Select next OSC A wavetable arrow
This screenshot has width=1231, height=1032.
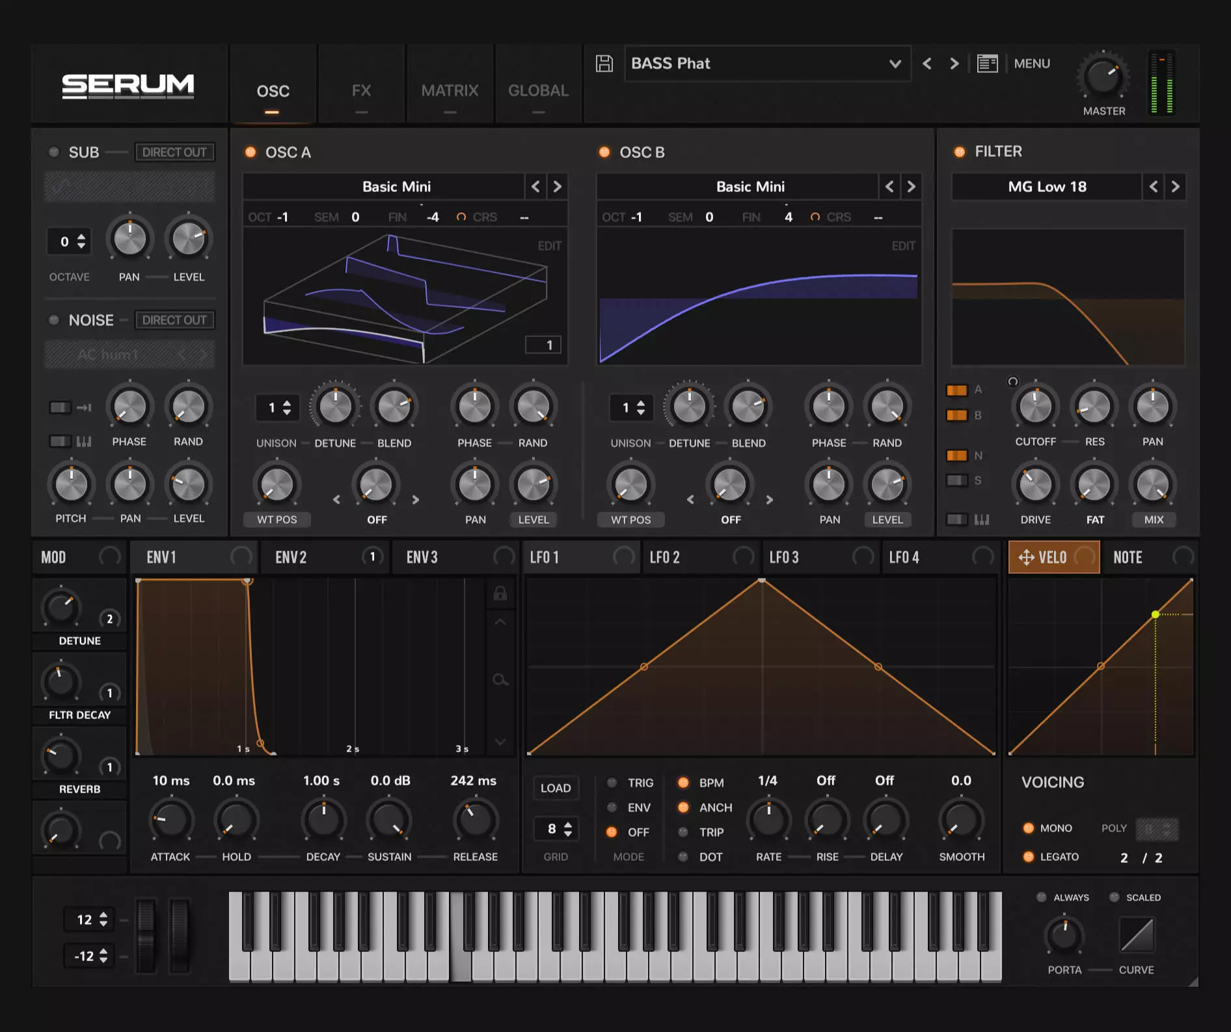tap(557, 187)
